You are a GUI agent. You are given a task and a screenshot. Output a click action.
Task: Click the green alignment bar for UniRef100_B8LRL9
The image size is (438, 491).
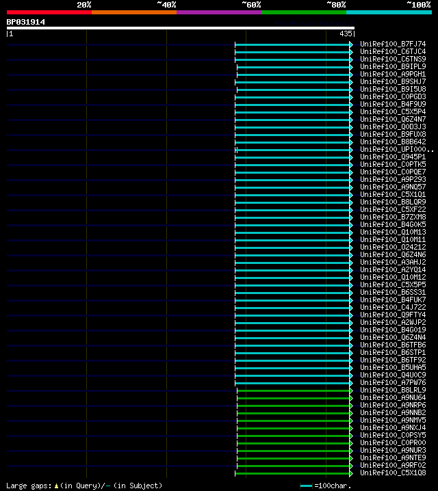click(295, 390)
